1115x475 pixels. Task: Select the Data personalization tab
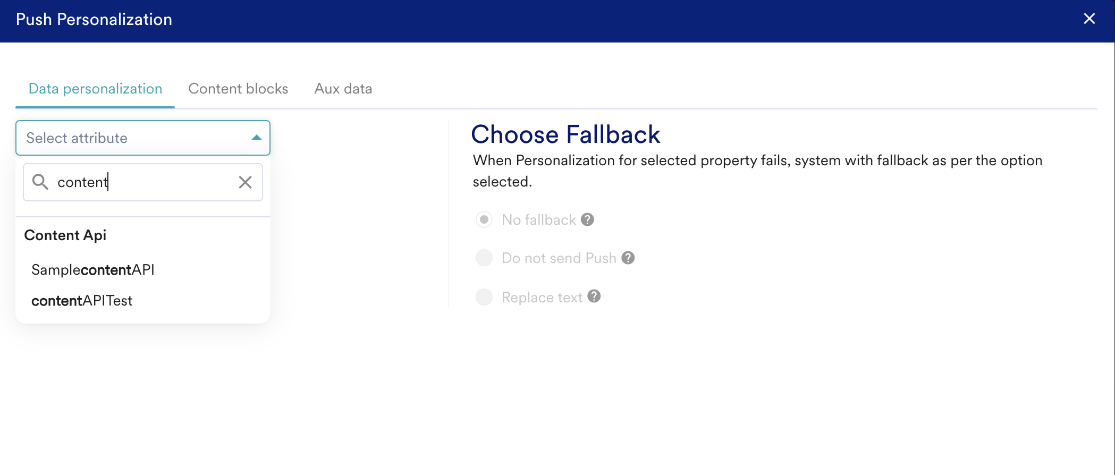96,89
